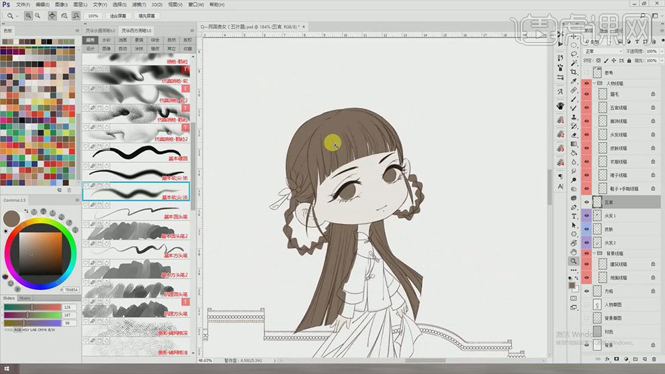This screenshot has width=665, height=374.
Task: Open the 选择(S) menu
Action: point(119,5)
